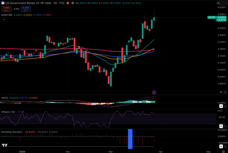Click the McClellan value -80.000%

(x=42, y=132)
